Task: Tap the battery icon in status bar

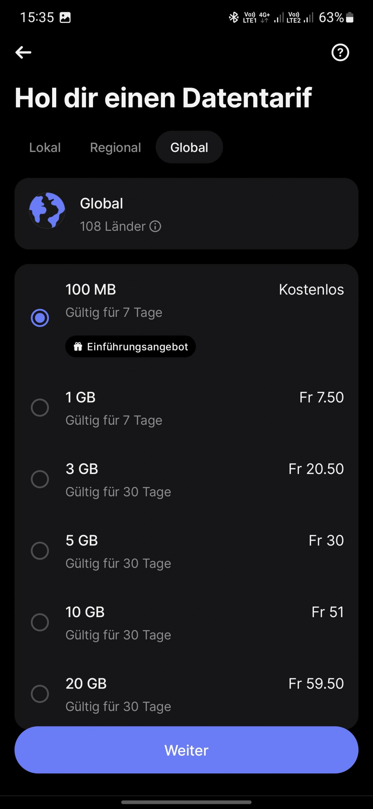Action: [x=350, y=17]
